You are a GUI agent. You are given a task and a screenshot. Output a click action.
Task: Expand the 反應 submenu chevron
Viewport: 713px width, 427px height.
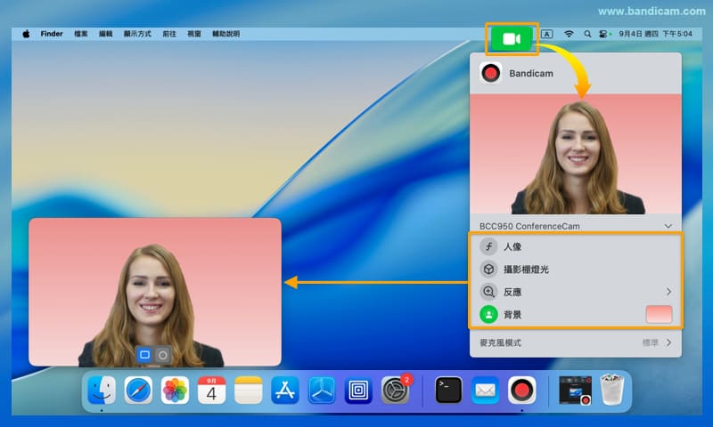pos(668,292)
